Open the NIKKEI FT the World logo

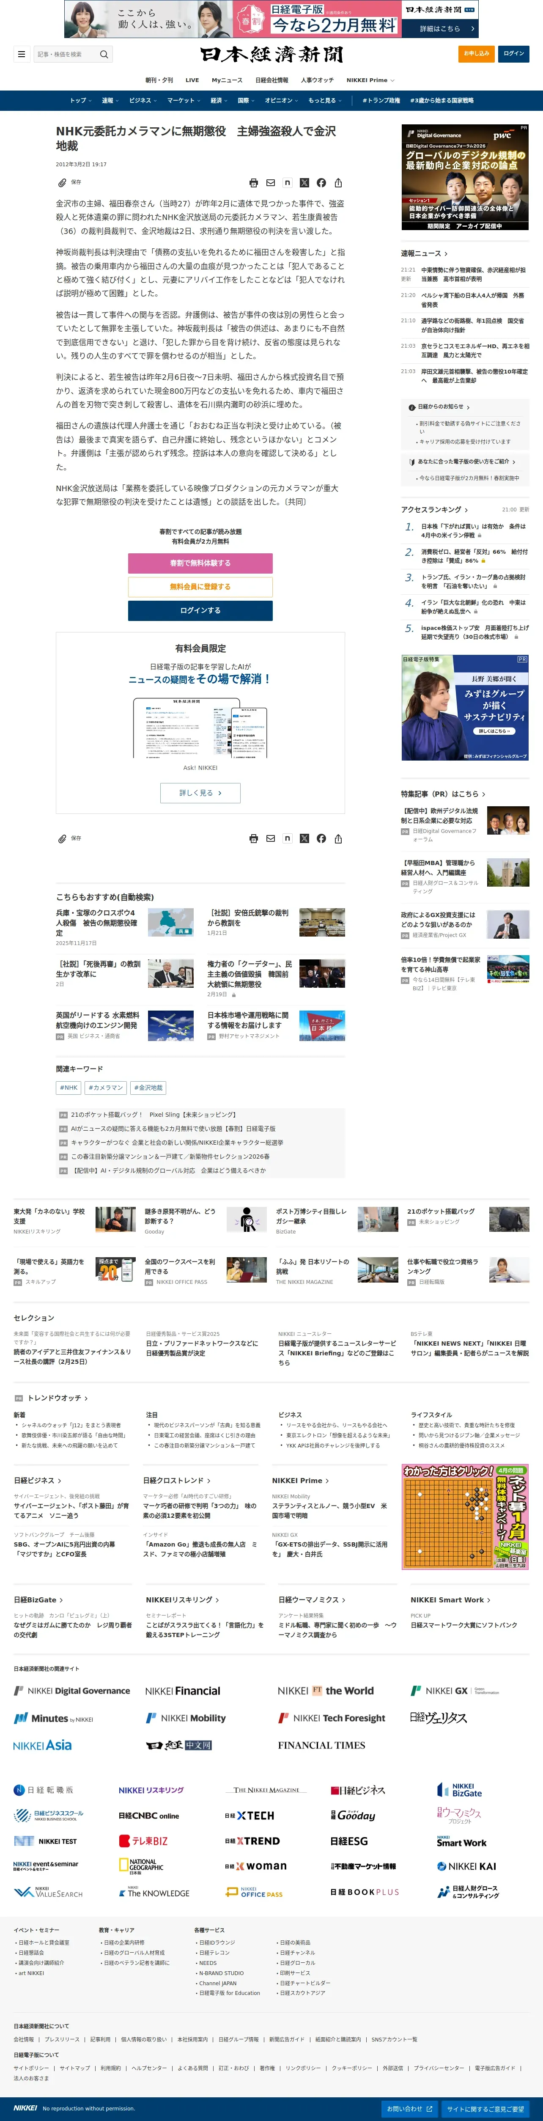[325, 1690]
